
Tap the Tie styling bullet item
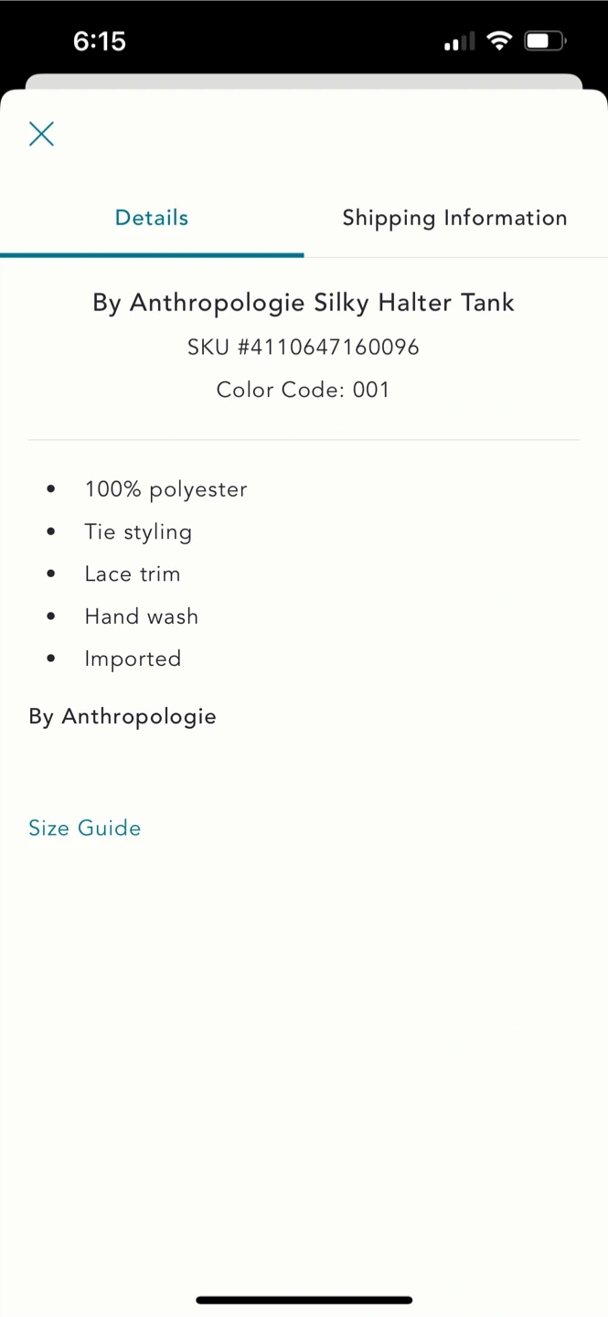tap(138, 531)
